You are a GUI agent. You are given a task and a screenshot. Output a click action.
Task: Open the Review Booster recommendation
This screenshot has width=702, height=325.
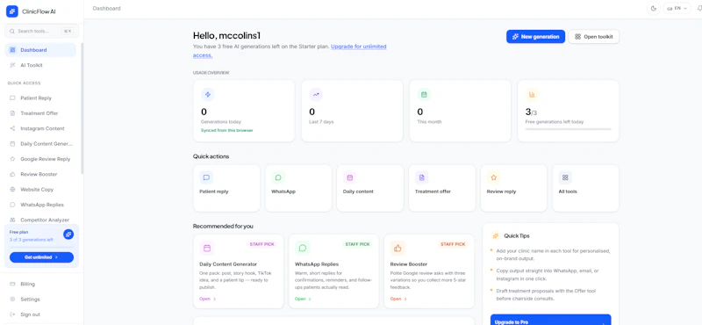click(429, 271)
